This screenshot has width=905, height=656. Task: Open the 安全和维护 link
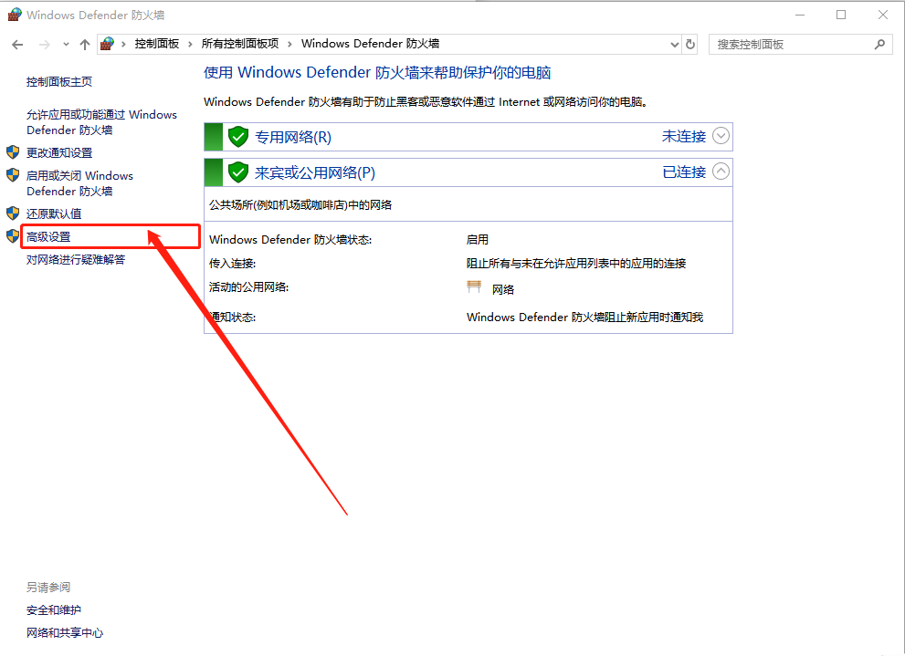click(55, 609)
